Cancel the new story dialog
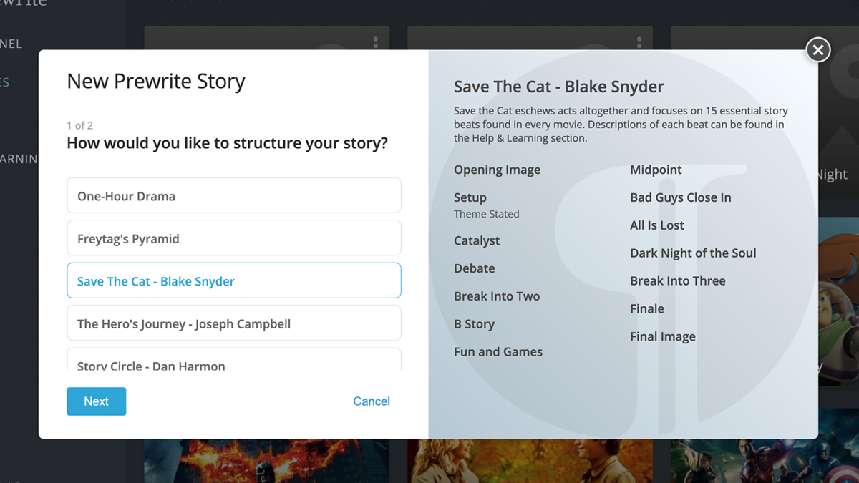The height and width of the screenshot is (483, 859). tap(372, 401)
